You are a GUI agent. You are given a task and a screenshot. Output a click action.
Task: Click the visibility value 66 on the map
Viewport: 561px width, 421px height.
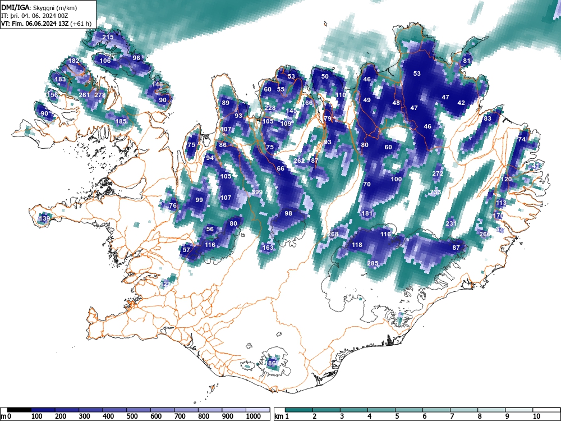280,168
